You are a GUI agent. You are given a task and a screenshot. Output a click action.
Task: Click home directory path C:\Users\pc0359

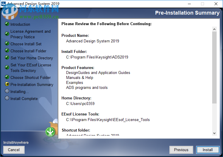pyautogui.click(x=80, y=103)
